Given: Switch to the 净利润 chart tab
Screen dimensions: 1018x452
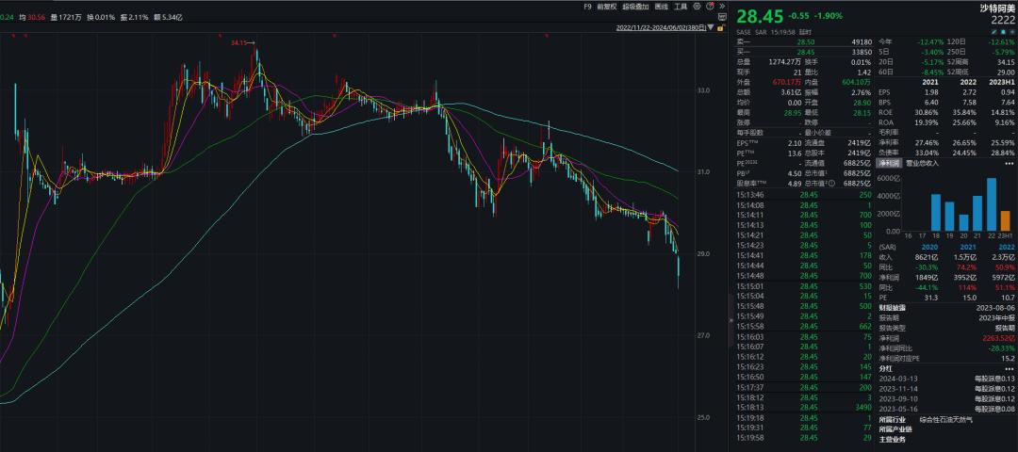Looking at the screenshot, I should coord(889,163).
